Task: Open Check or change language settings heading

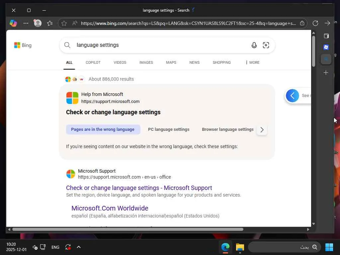Action: point(113,112)
